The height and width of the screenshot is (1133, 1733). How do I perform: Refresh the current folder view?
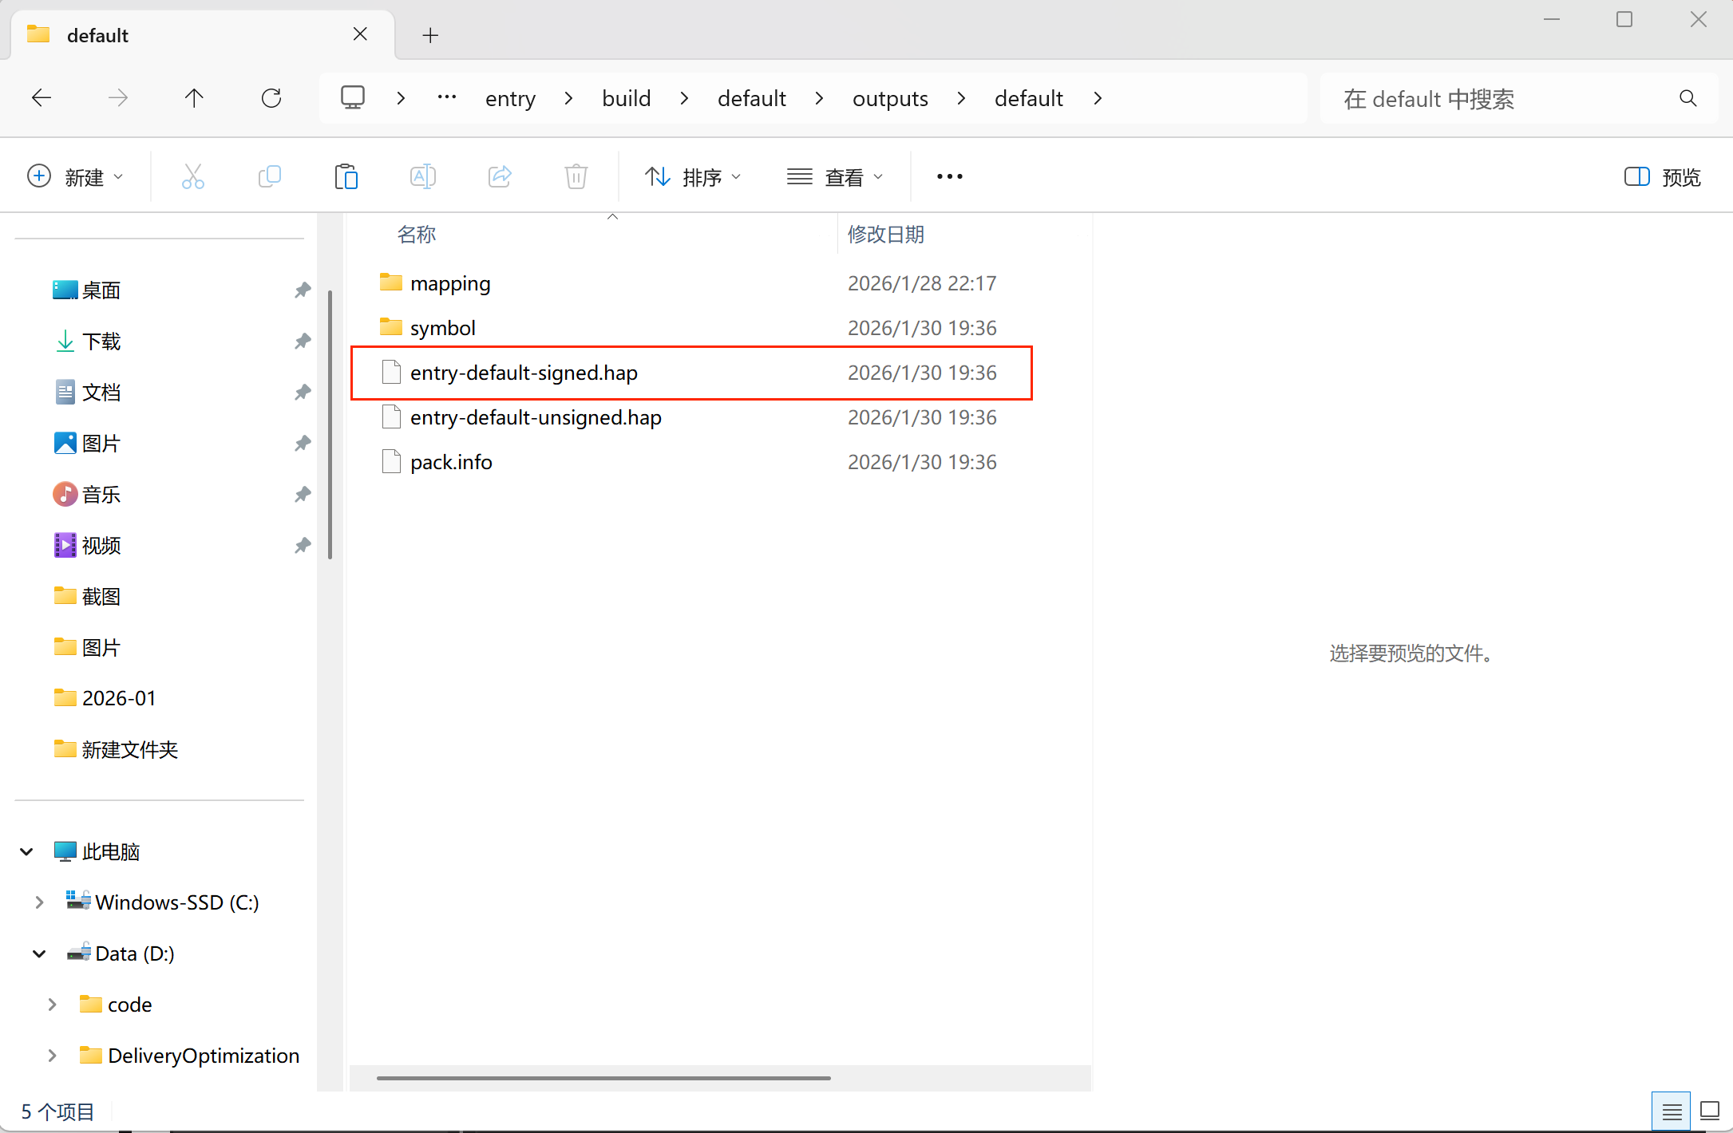(x=271, y=98)
